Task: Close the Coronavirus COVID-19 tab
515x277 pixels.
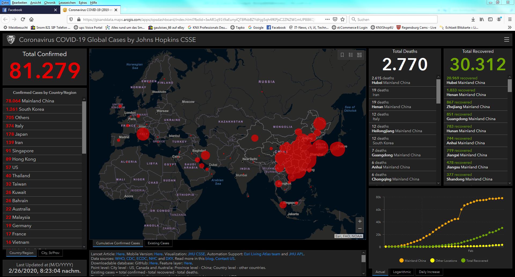Action: [x=116, y=10]
